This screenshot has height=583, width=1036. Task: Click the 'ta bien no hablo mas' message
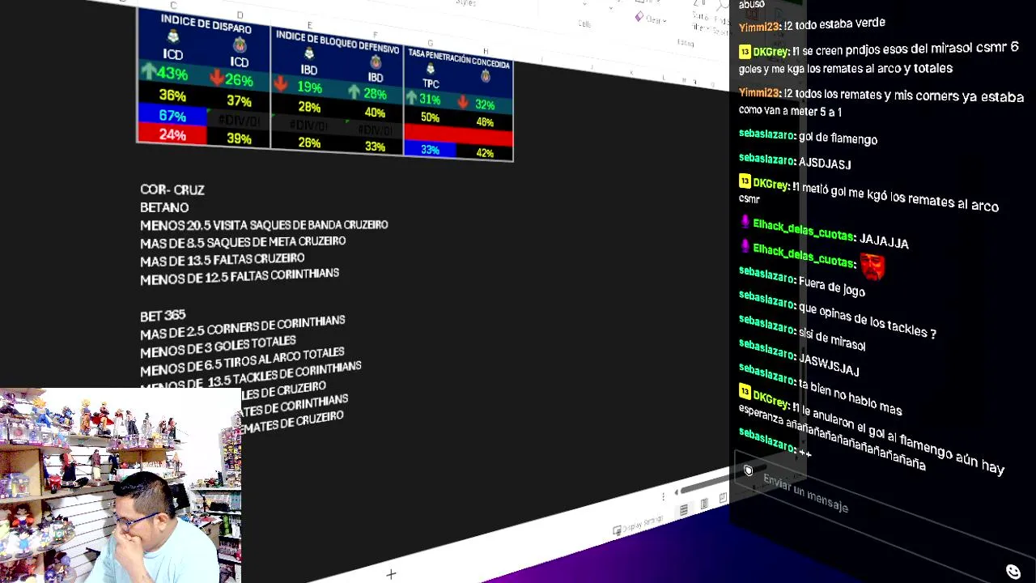850,397
